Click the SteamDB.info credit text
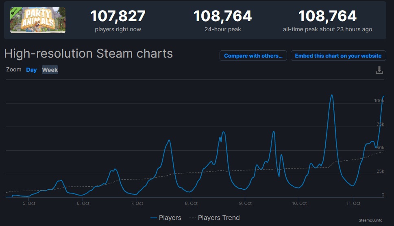The height and width of the screenshot is (226, 394). (x=370, y=220)
